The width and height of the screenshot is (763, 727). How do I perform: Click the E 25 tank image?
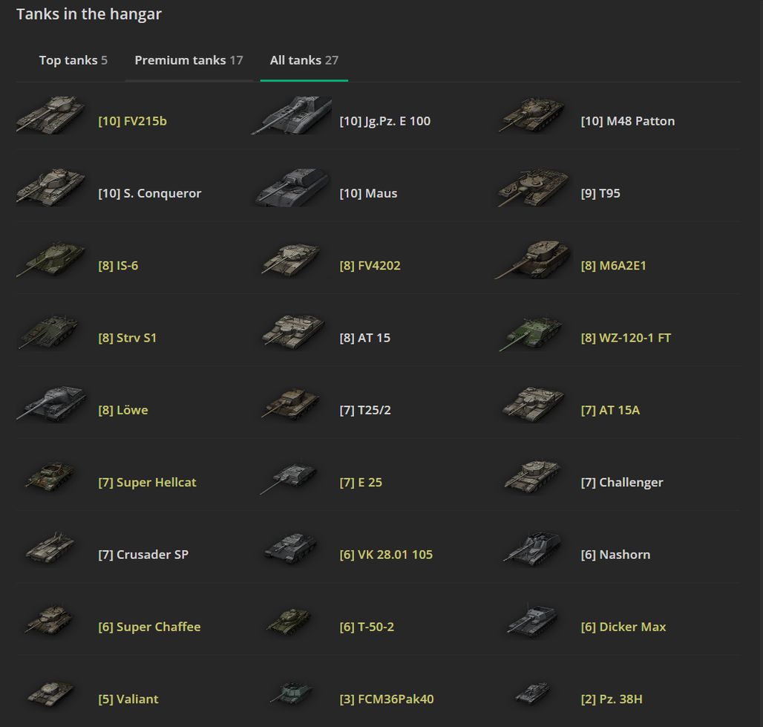[x=289, y=477]
